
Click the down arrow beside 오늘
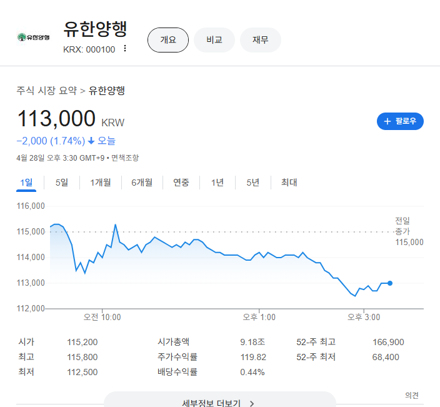(91, 141)
